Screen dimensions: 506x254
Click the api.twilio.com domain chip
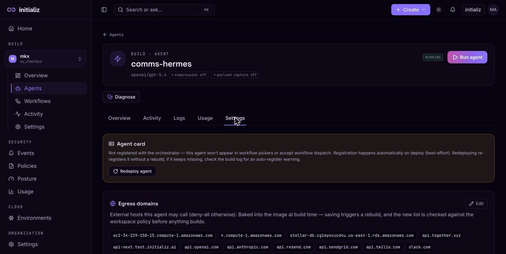click(x=383, y=247)
